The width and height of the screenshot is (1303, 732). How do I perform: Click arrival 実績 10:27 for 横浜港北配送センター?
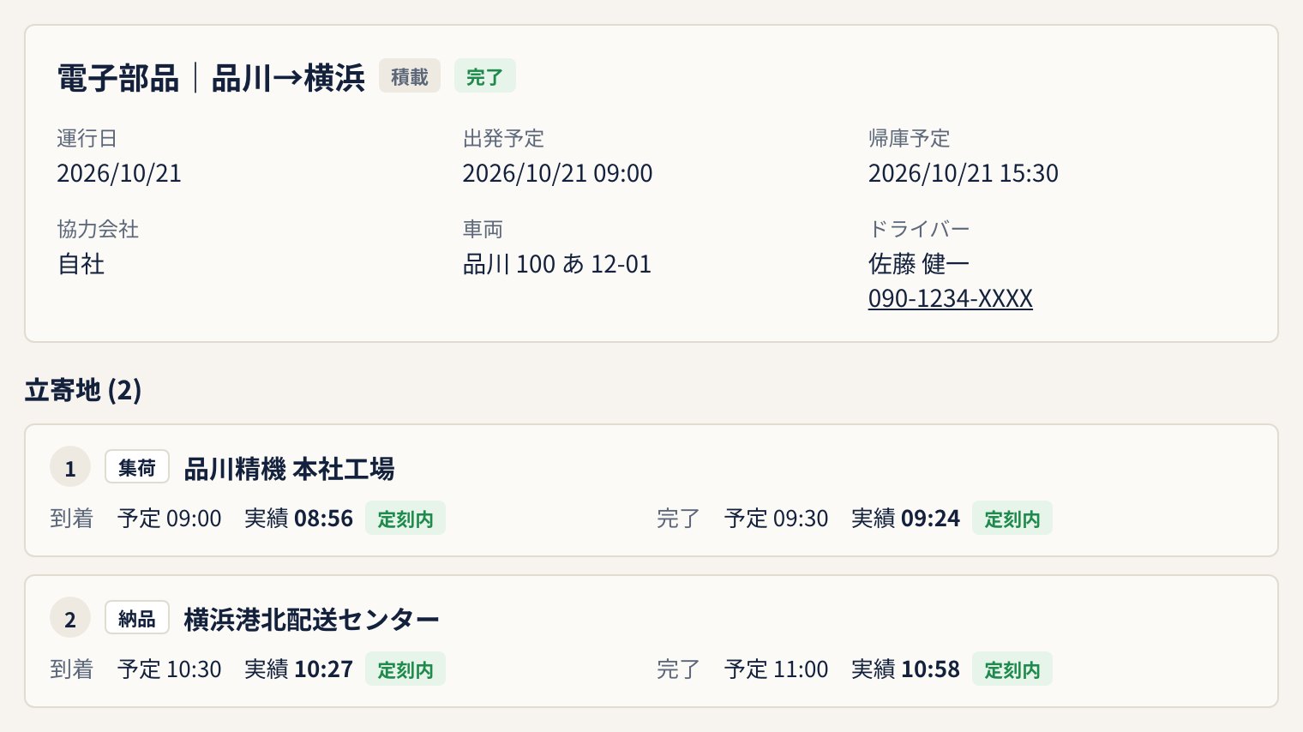(298, 669)
